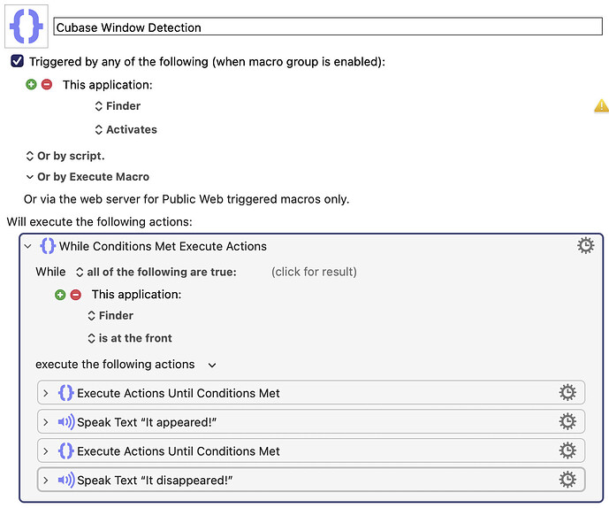This screenshot has width=609, height=508.
Task: Open the trigger's Finder application dropdown
Action: pos(118,106)
